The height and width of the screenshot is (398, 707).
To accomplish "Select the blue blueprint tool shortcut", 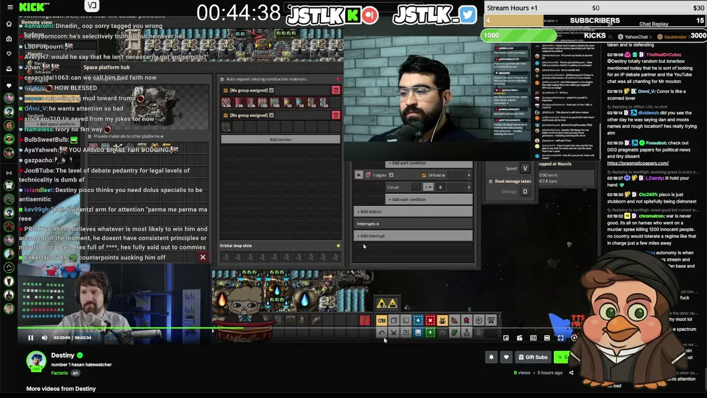I will [x=418, y=320].
